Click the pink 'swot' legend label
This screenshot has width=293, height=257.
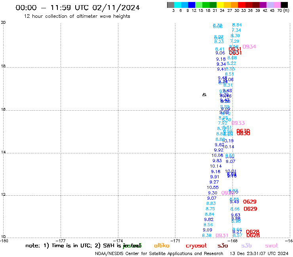[x=272, y=246]
